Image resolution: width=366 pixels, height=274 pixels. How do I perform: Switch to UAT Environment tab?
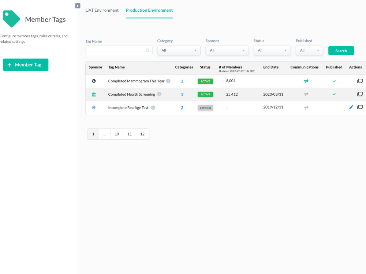pyautogui.click(x=102, y=10)
